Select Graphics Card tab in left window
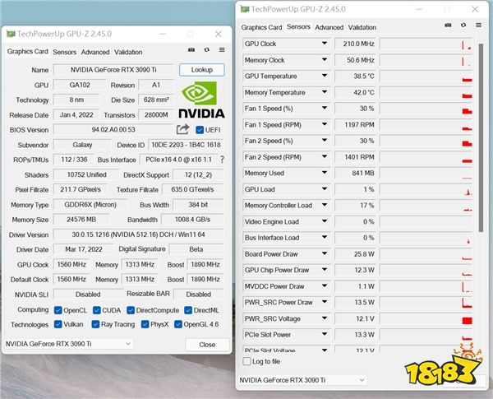 pos(28,51)
